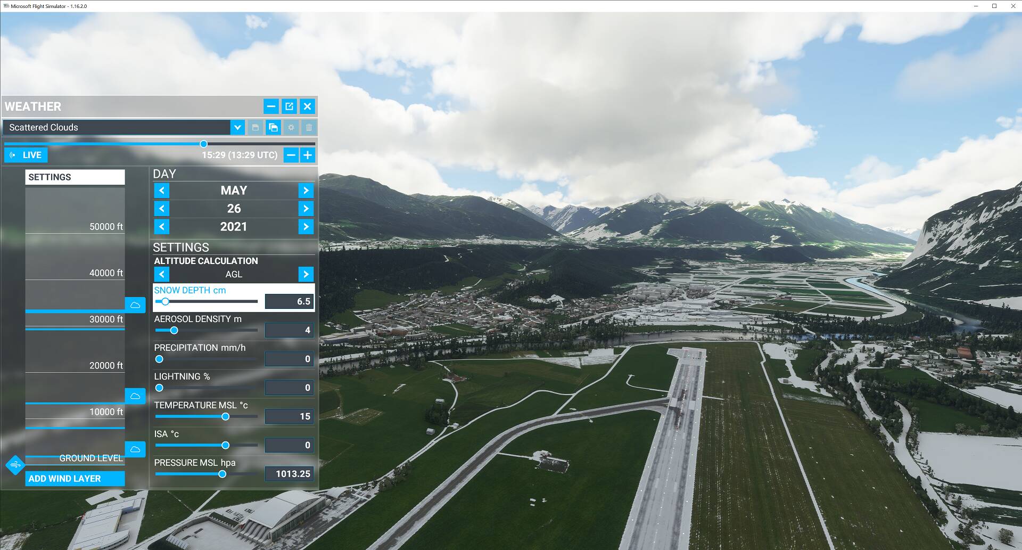The width and height of the screenshot is (1022, 550).
Task: Click the lightning value field
Action: click(289, 388)
